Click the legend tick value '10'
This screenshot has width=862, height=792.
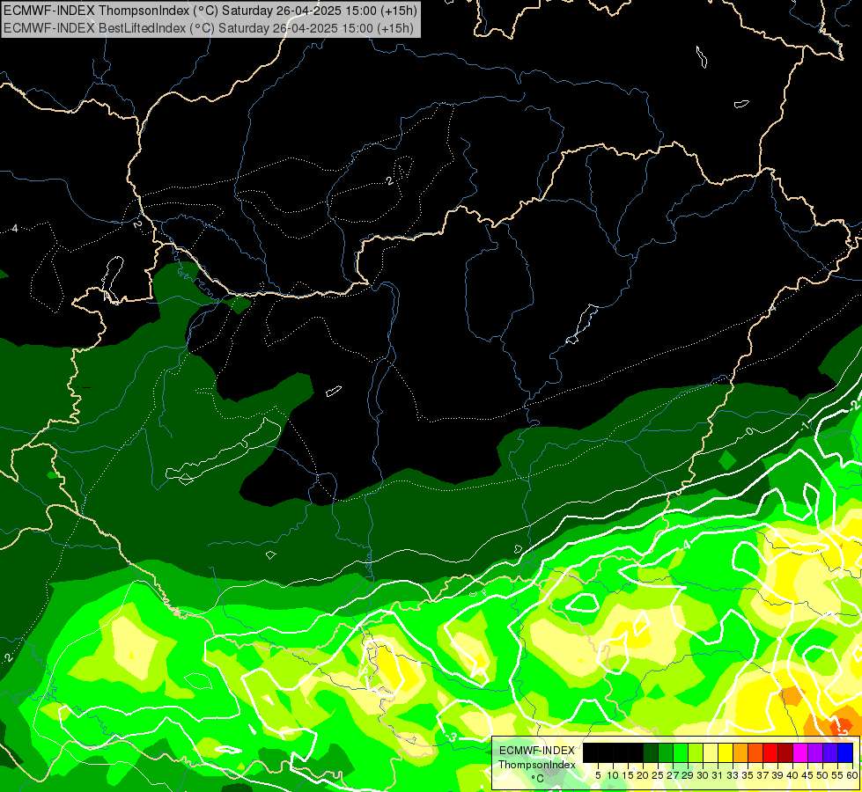(613, 775)
